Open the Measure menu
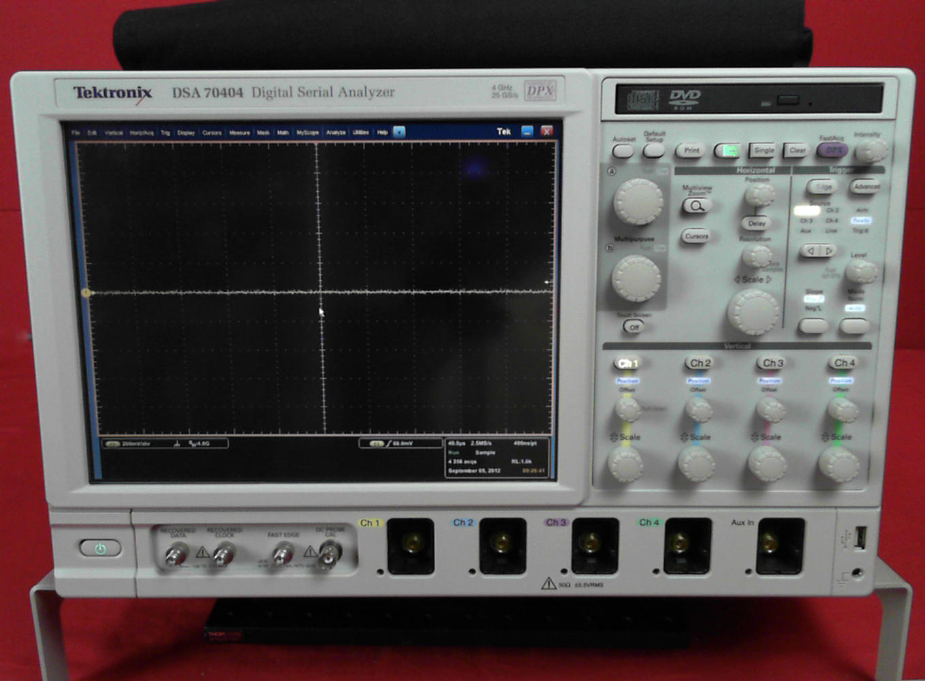 [x=240, y=133]
